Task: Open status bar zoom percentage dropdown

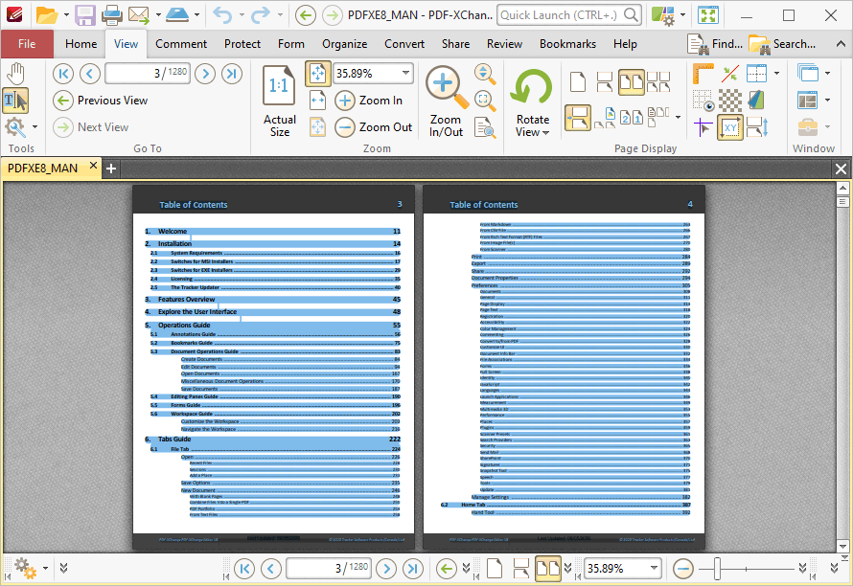Action: [654, 568]
